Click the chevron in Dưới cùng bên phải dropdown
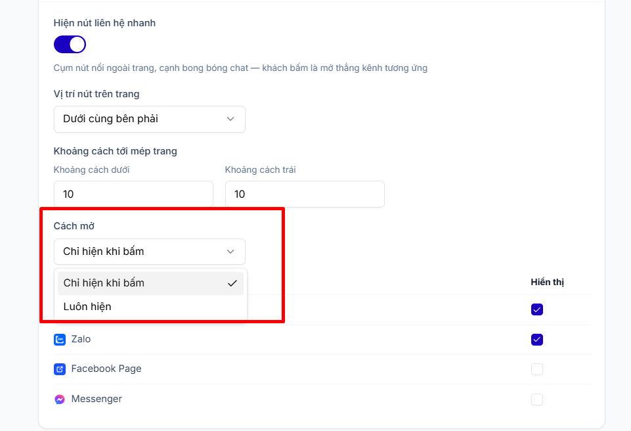The image size is (631, 431). (x=230, y=119)
